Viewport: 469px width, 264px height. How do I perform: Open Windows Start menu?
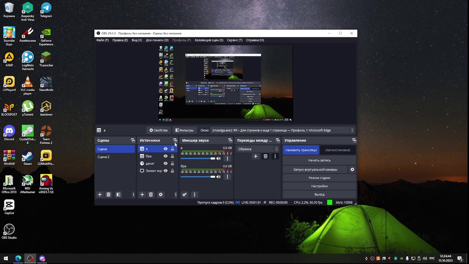pos(5,258)
